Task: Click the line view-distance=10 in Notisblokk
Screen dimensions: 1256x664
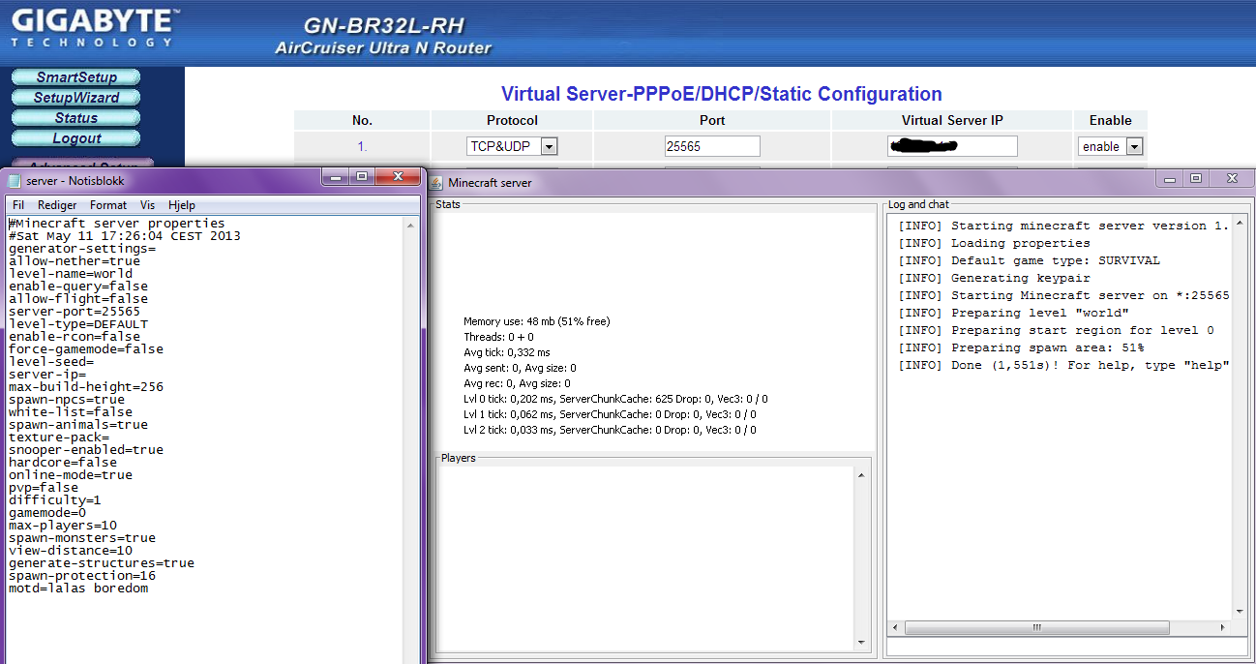Action: tap(71, 551)
